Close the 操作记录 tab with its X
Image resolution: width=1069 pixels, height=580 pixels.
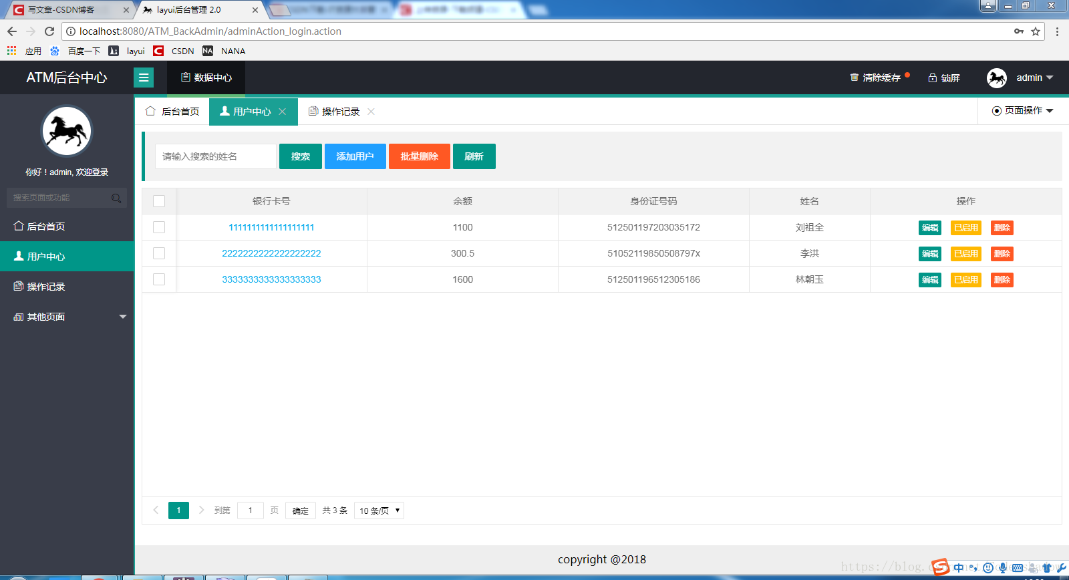click(371, 112)
